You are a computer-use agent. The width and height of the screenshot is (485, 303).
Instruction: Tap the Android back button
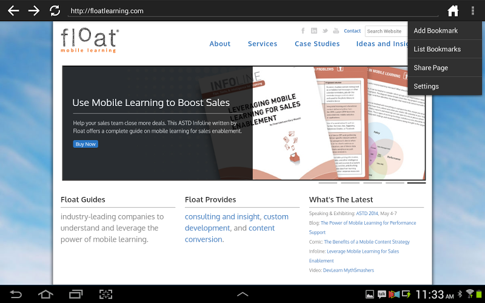click(16, 294)
